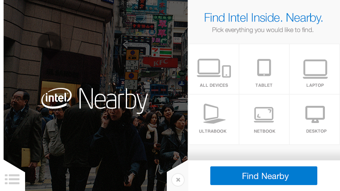The height and width of the screenshot is (191, 340).
Task: Toggle the ULTRABOOK label
Action: pyautogui.click(x=213, y=131)
